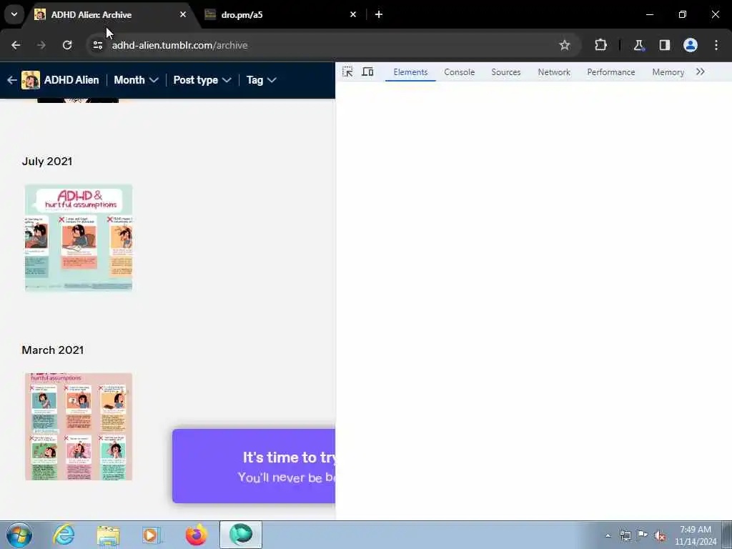The width and height of the screenshot is (732, 549).
Task: Open the tab search dropdown arrow
Action: point(14,14)
